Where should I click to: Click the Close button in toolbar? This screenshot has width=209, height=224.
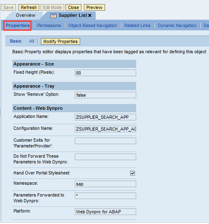point(73,7)
